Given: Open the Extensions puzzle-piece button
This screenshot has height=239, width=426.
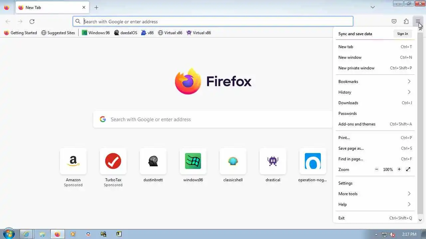Looking at the screenshot, I should pyautogui.click(x=406, y=22).
